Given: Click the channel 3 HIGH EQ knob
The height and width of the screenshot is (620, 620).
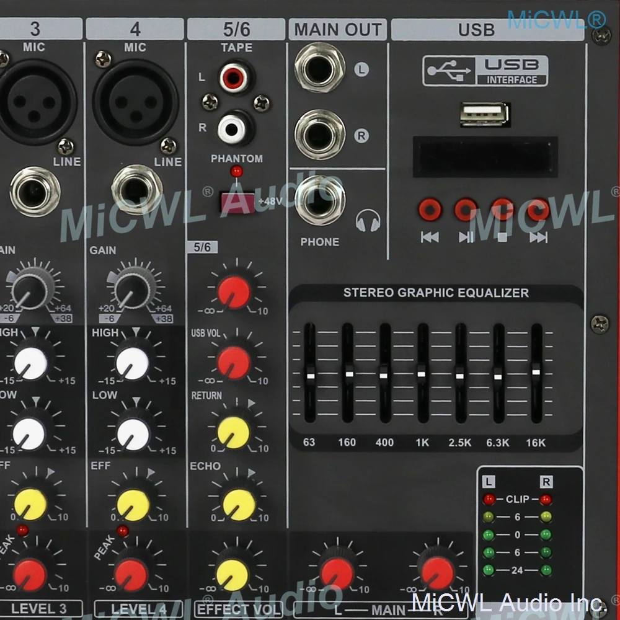Looking at the screenshot, I should pos(31,364).
